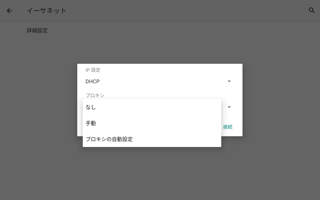Image resolution: width=320 pixels, height=200 pixels.
Task: Click the DHCP value field
Action: 92,81
